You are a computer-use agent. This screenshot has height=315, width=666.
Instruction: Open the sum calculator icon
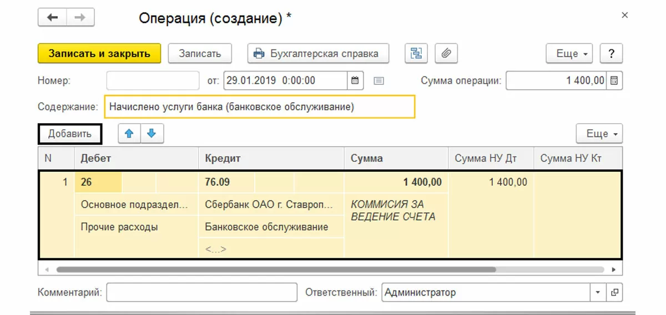(x=614, y=80)
